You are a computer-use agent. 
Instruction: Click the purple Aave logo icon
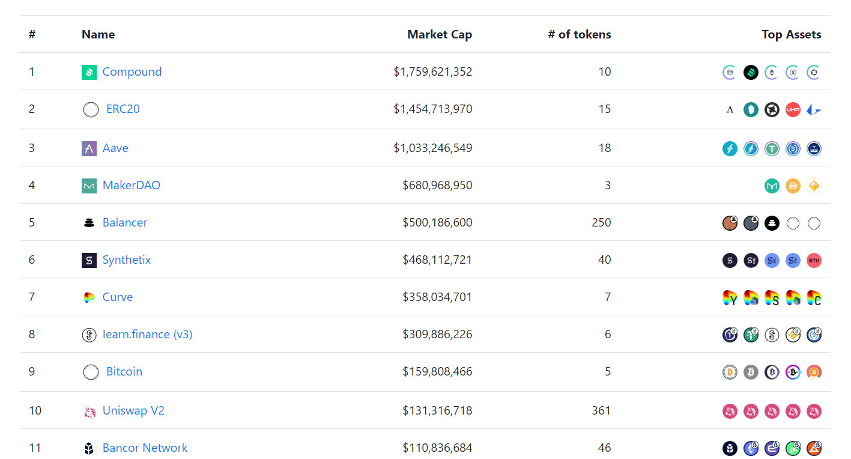point(89,149)
